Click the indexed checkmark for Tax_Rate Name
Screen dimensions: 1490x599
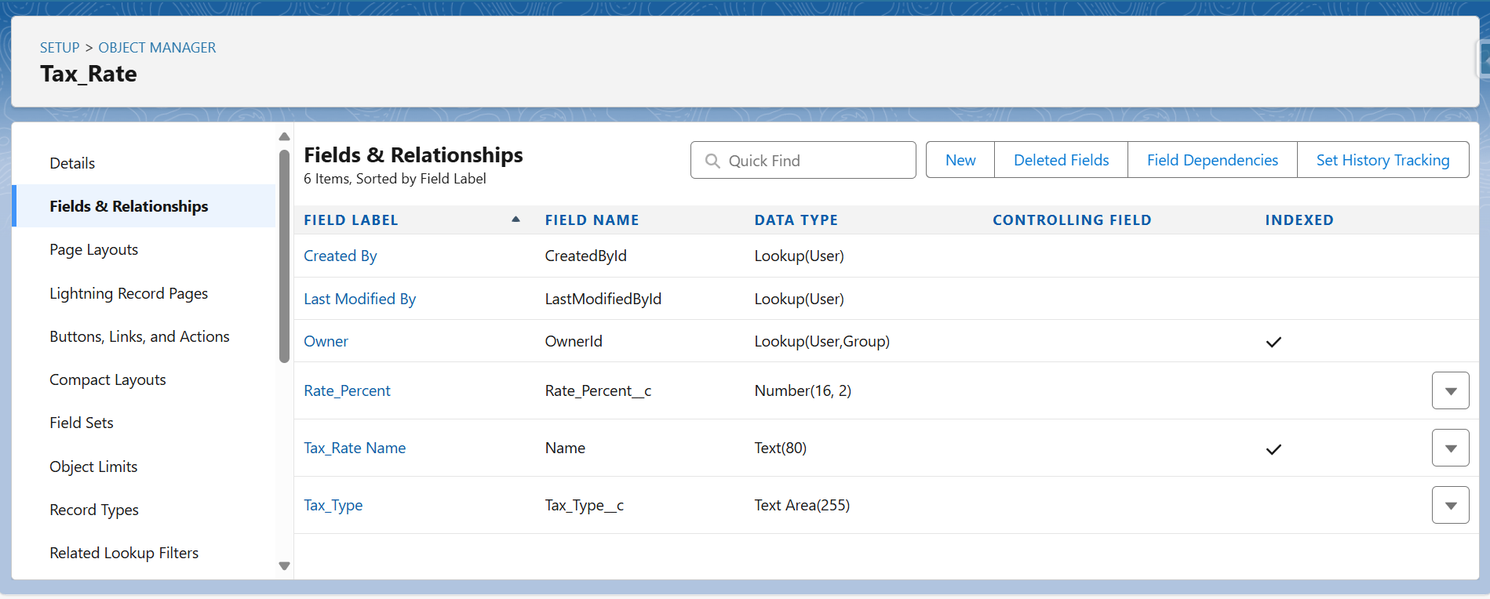pos(1273,449)
